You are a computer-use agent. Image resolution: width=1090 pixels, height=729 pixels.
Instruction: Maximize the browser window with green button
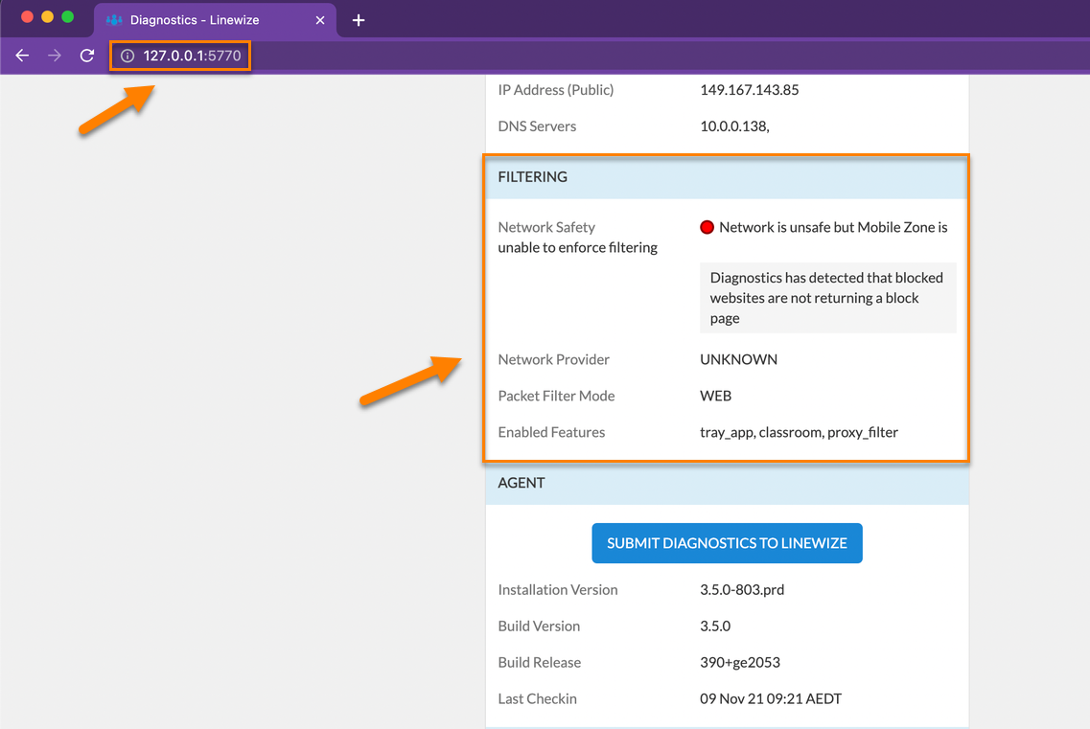point(67,16)
